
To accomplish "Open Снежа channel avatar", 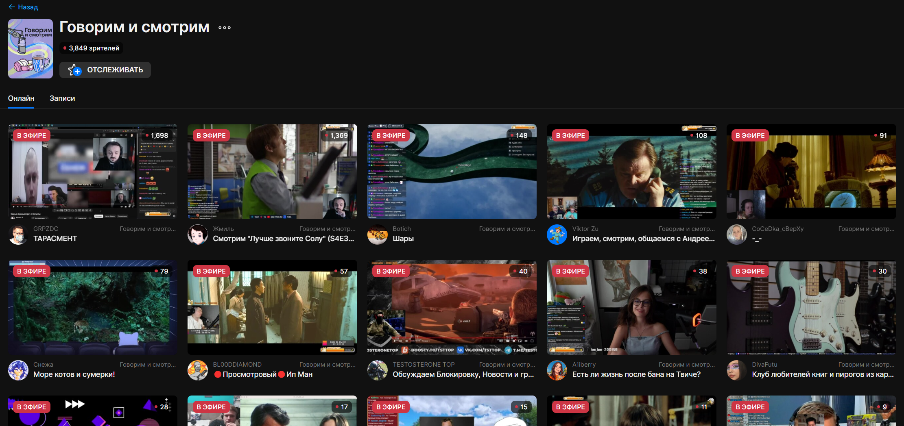I will (x=18, y=370).
